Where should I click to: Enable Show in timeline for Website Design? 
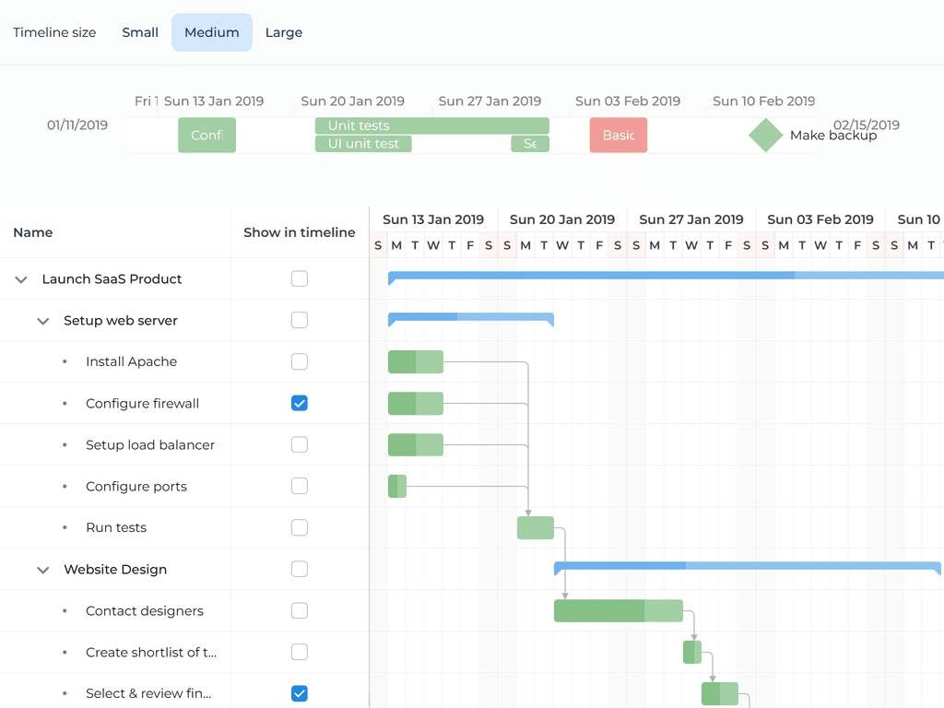pyautogui.click(x=299, y=570)
